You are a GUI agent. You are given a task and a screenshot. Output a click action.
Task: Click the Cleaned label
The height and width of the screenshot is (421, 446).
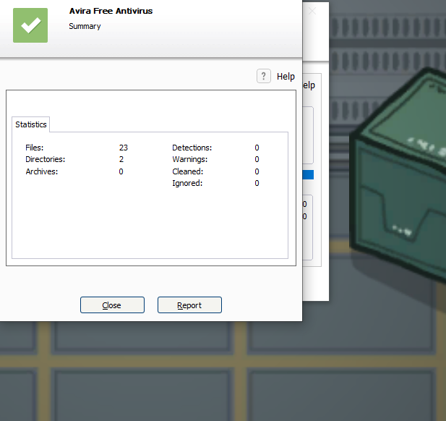[187, 171]
